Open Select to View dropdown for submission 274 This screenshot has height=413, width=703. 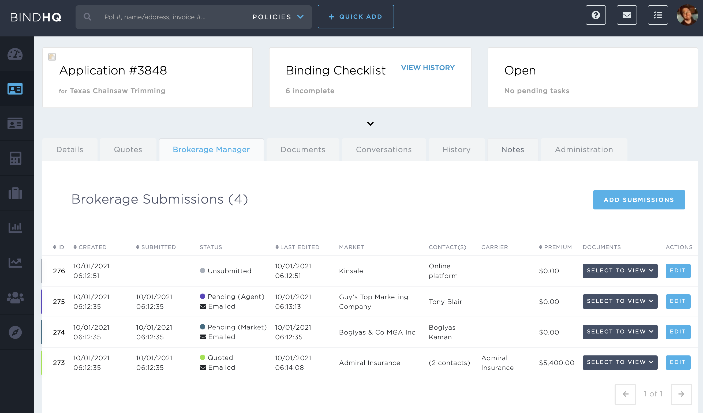coord(620,332)
